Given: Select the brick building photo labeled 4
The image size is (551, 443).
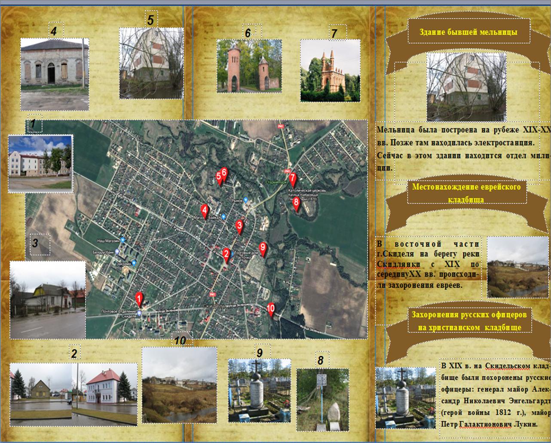Looking at the screenshot, I should 55,74.
